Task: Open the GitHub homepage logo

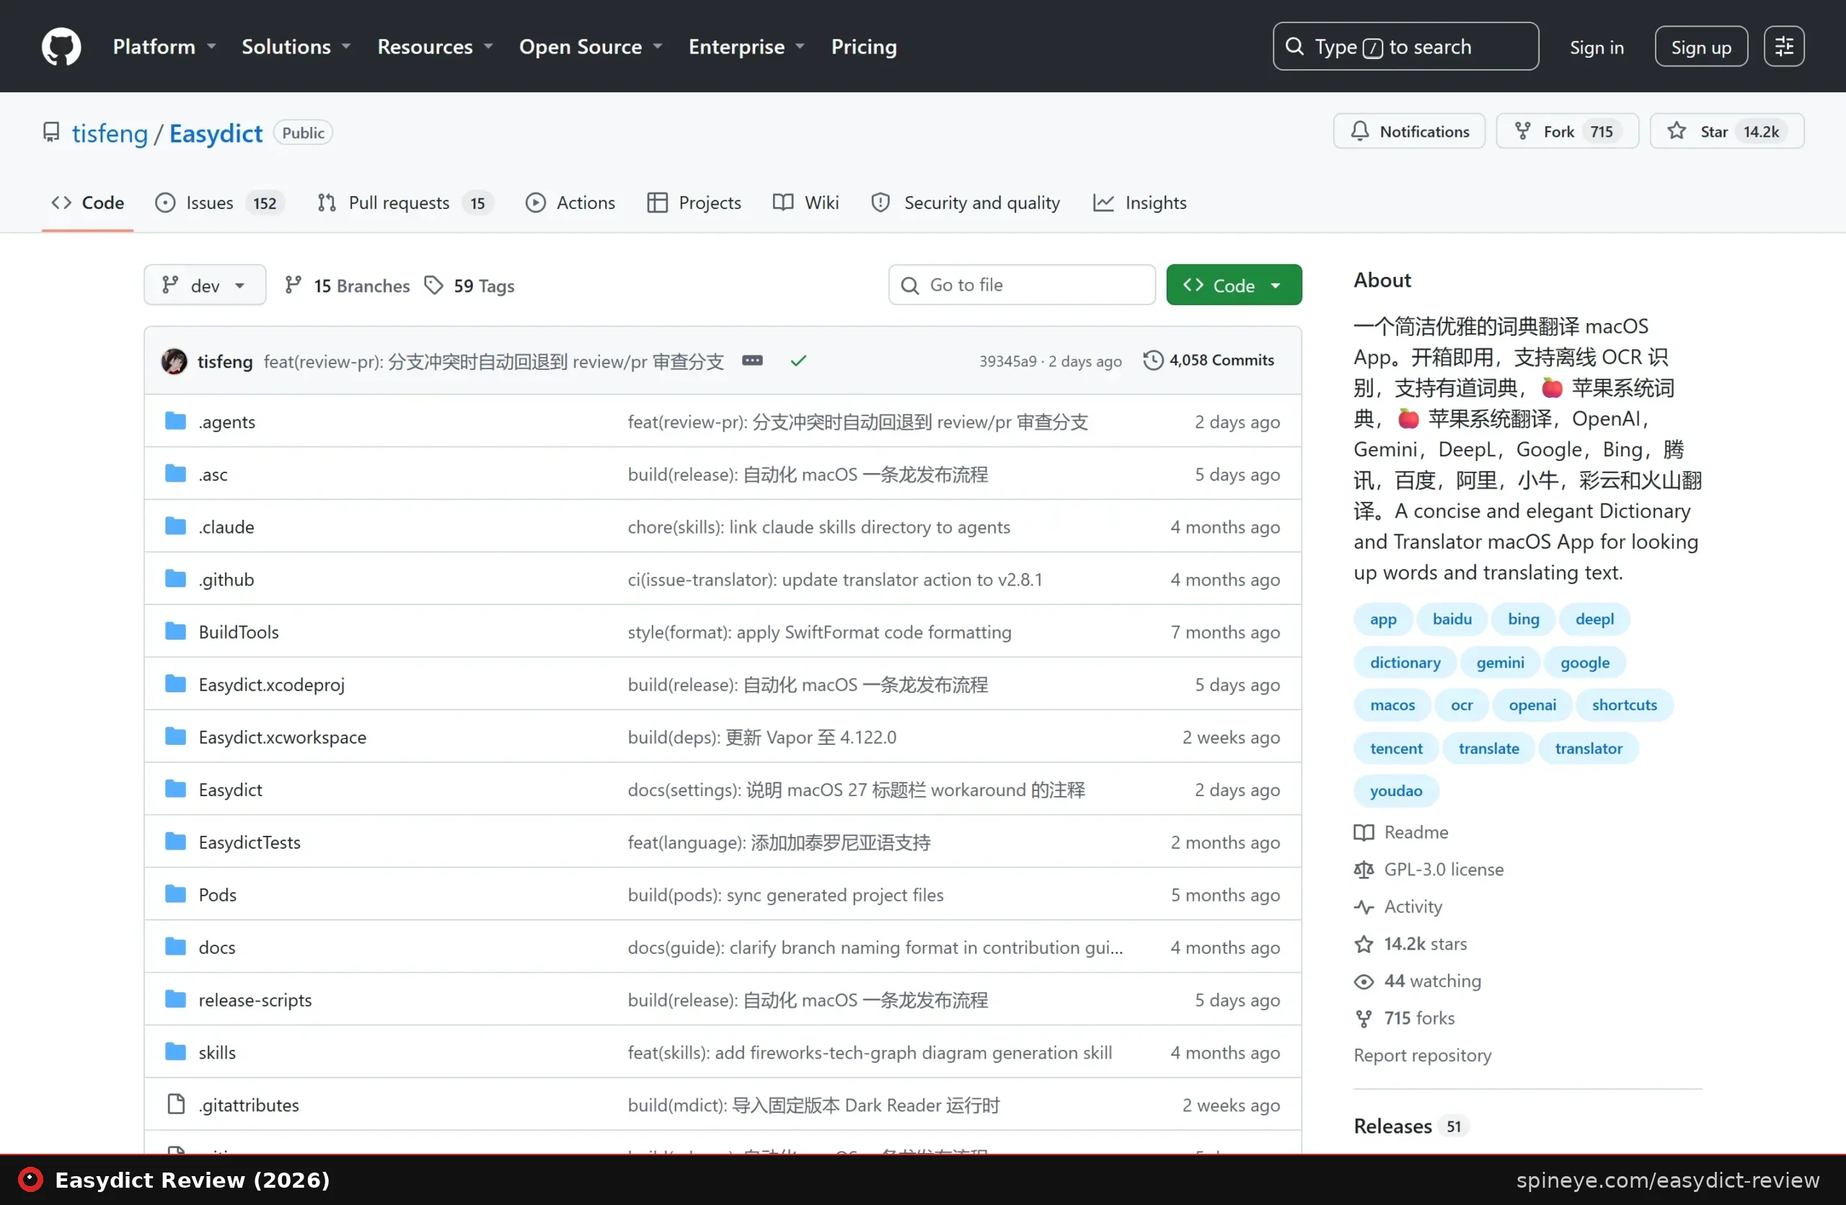Action: 61,47
